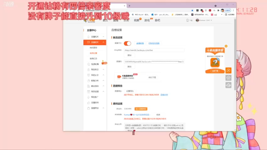Click the orange play icon on the right floating bar
This screenshot has width=267, height=150.
[228, 70]
